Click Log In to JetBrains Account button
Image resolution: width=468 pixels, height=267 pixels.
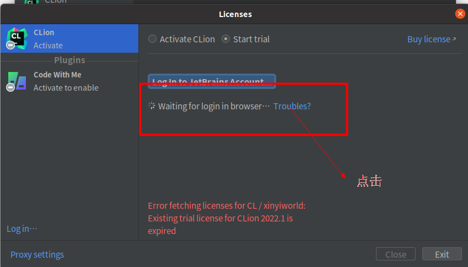[x=212, y=81]
